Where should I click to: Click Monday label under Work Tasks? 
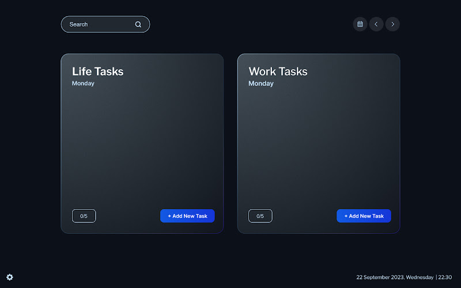point(261,84)
